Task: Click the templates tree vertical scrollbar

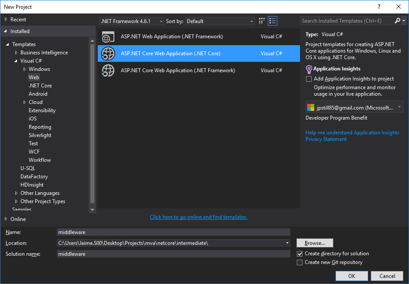Action: [92, 122]
